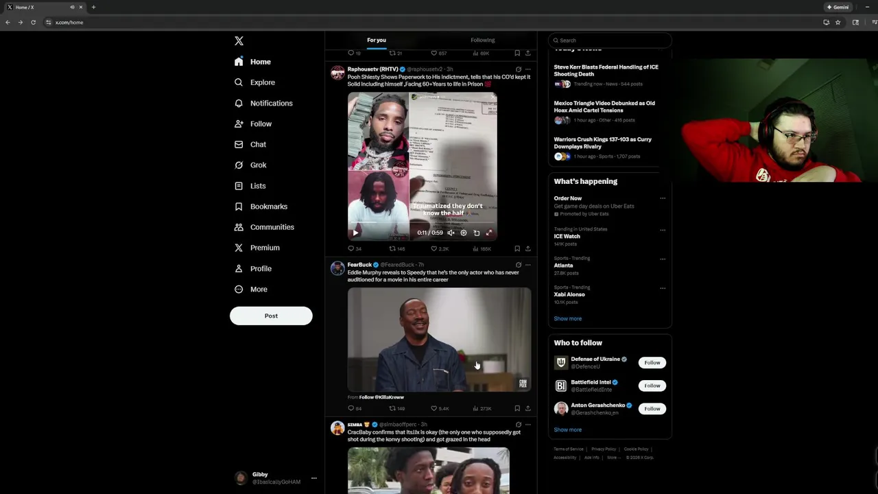Open Grok in sidebar
Screen dimensions: 878x494
(x=250, y=165)
